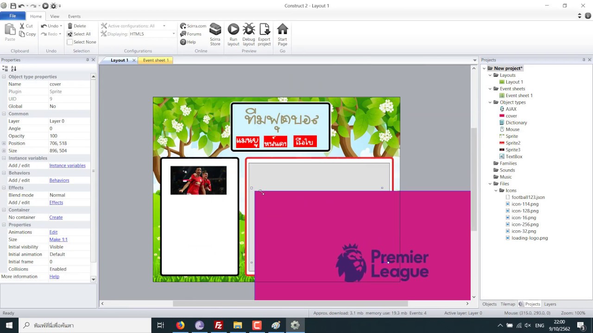Open the Undo dropdown arrow
The height and width of the screenshot is (333, 593).
pyautogui.click(x=61, y=26)
